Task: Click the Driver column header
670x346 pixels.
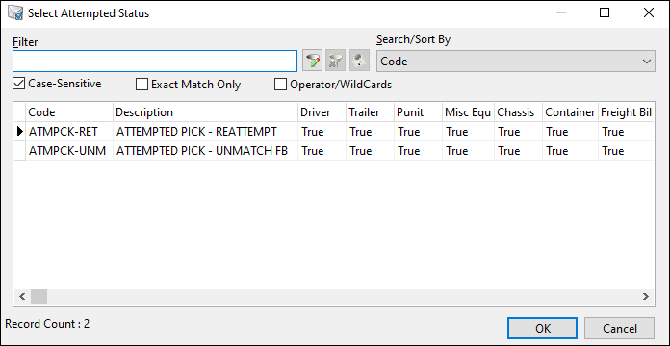Action: point(322,112)
